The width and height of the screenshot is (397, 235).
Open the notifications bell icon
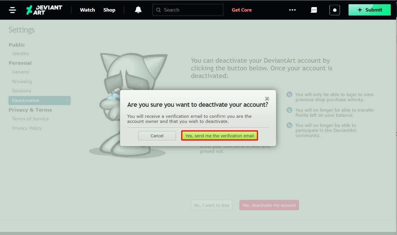tap(138, 10)
